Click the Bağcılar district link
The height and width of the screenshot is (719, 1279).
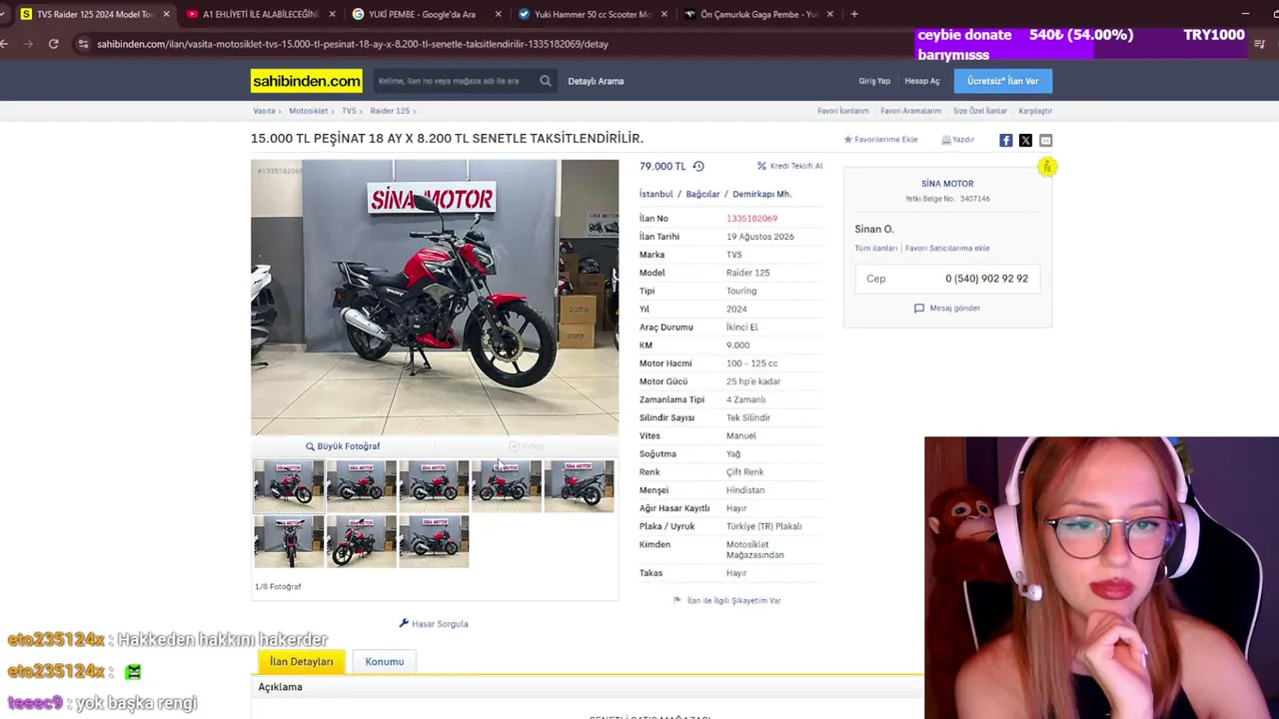702,194
